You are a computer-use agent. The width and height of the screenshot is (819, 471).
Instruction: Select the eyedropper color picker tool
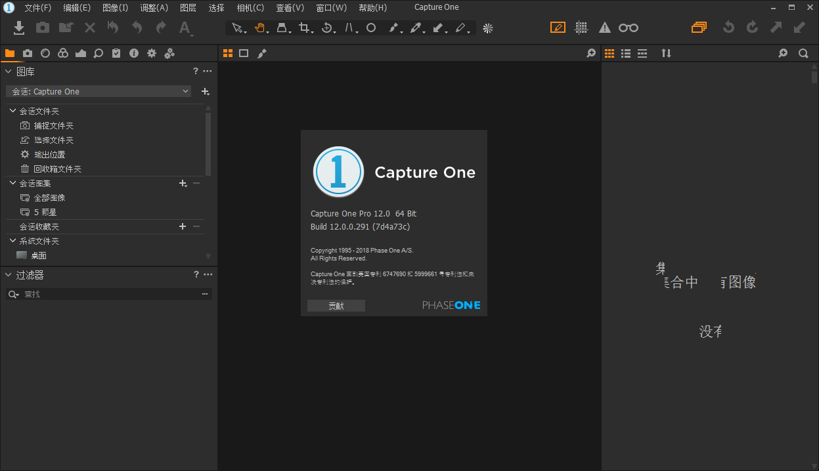coord(415,28)
